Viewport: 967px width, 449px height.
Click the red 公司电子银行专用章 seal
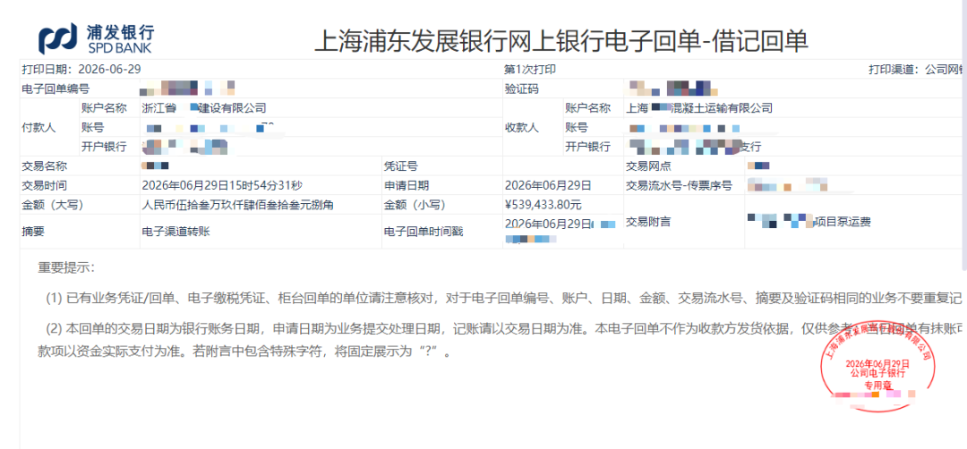[877, 366]
